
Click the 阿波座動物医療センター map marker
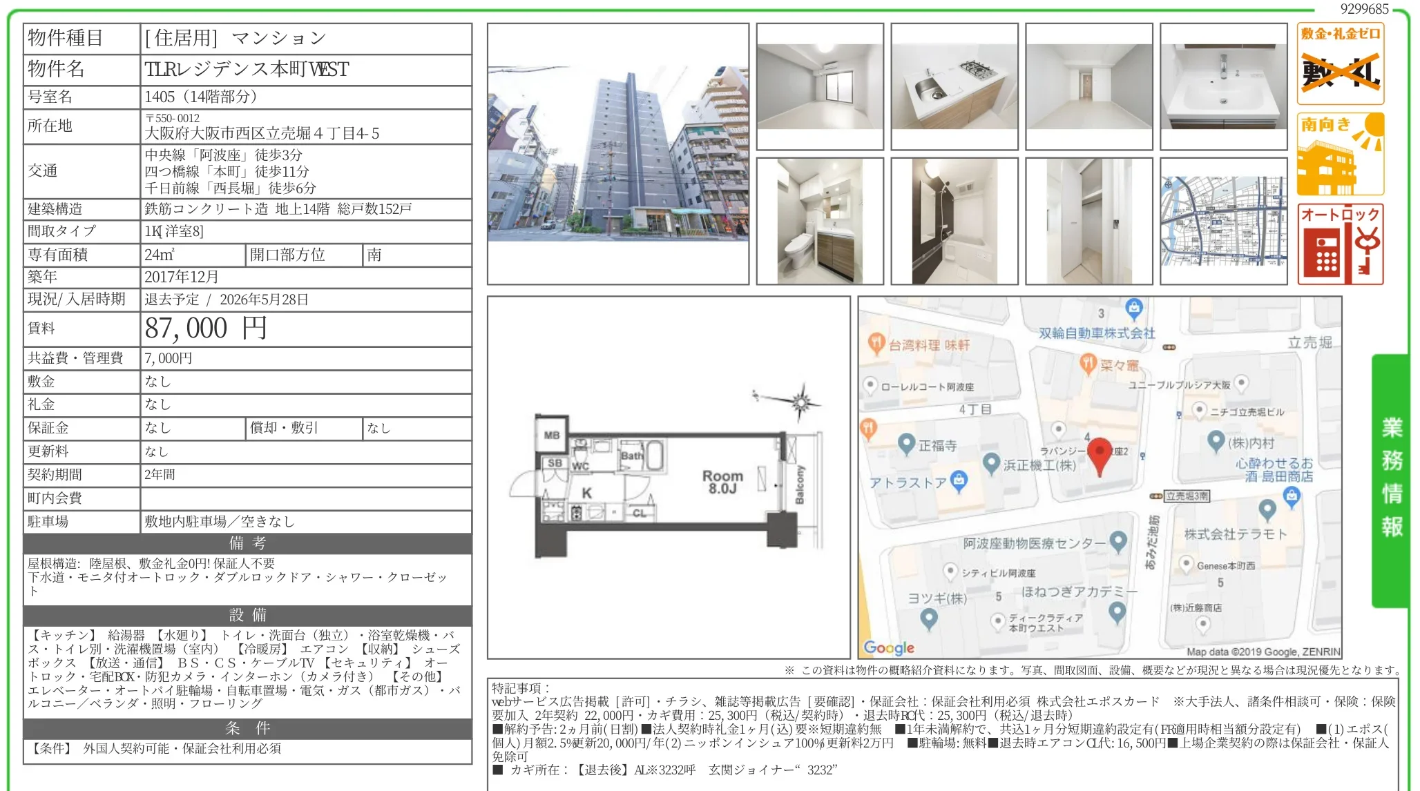coord(1118,542)
